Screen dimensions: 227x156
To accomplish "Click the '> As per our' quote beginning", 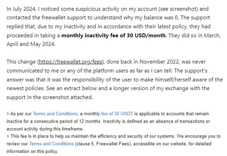I will pyautogui.click(x=19, y=114).
